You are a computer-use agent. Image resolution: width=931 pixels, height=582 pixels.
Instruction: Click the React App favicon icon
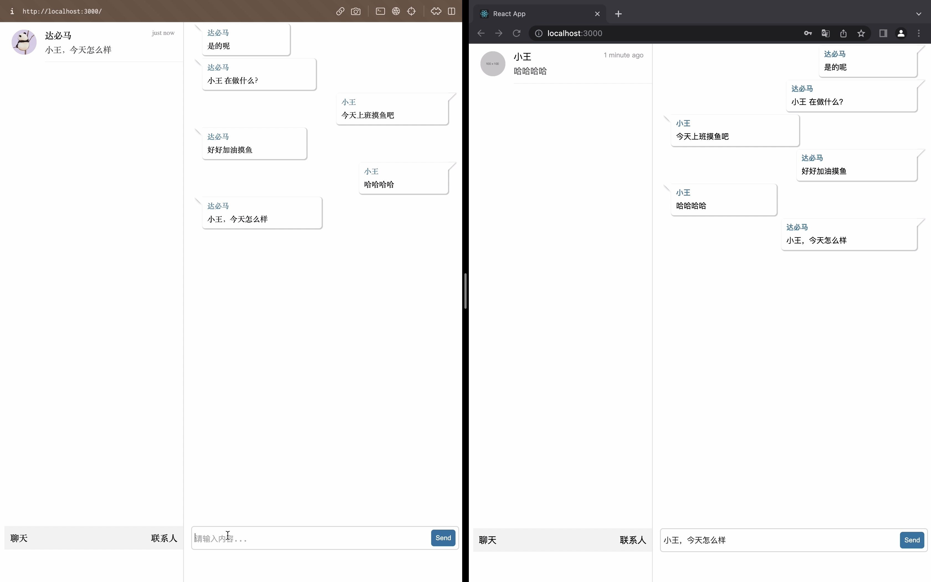click(484, 13)
